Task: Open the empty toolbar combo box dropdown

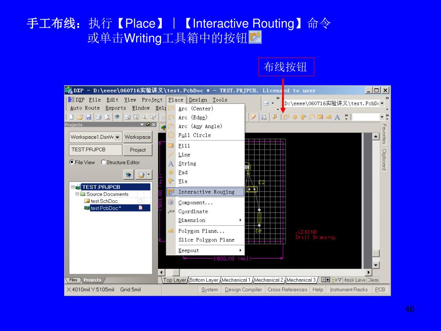Action: pos(382,117)
